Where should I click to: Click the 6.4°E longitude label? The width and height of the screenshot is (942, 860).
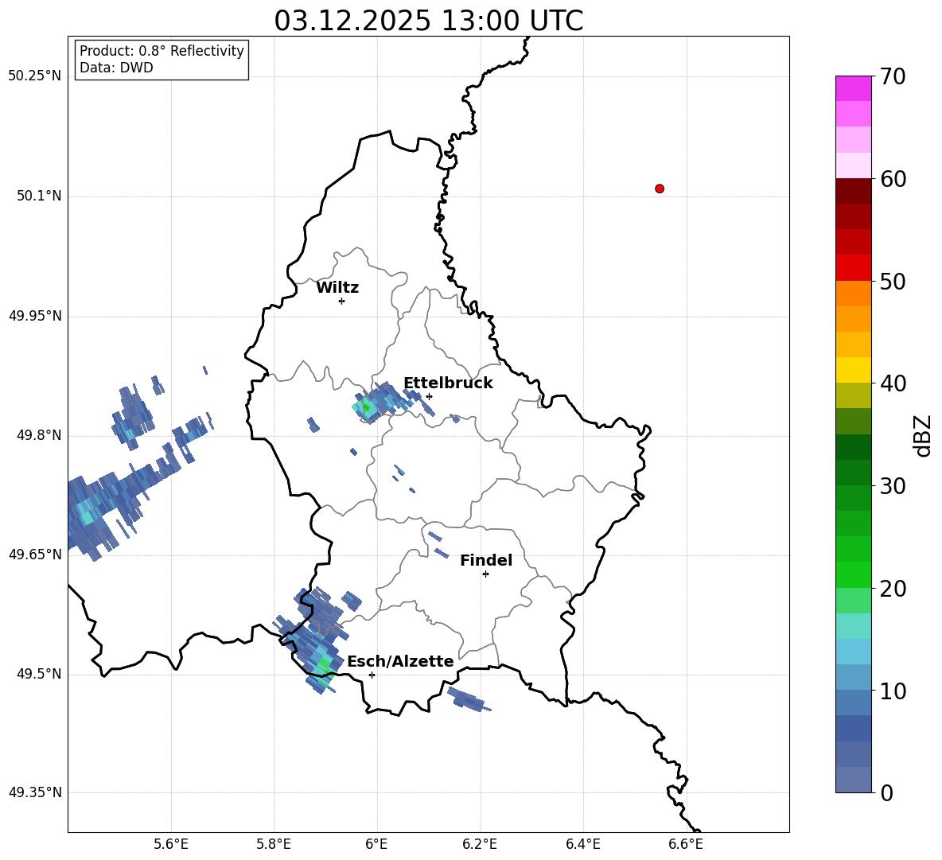582,844
